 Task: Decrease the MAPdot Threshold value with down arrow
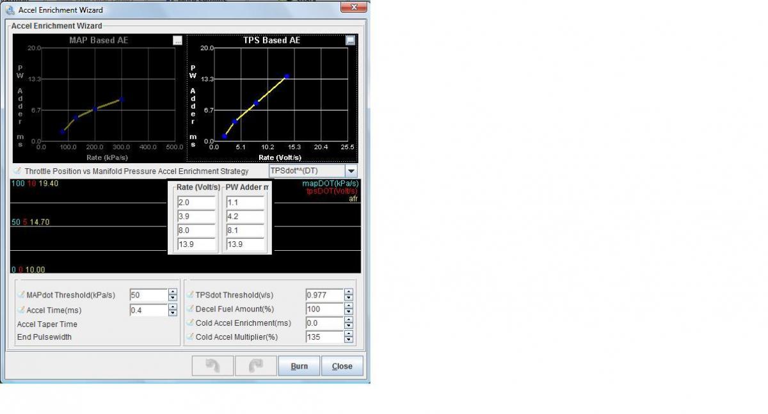click(x=172, y=298)
